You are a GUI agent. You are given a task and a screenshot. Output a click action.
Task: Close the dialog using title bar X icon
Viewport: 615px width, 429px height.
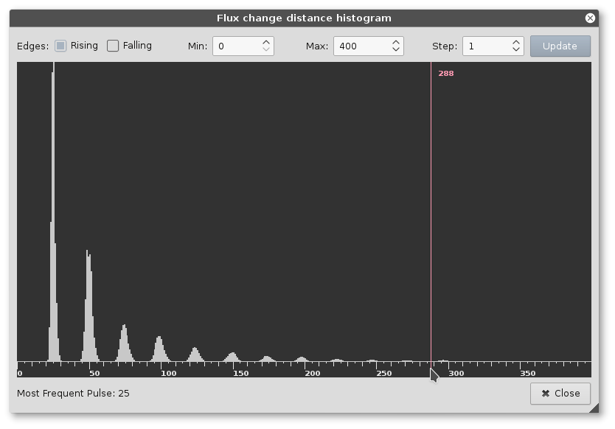tap(590, 18)
